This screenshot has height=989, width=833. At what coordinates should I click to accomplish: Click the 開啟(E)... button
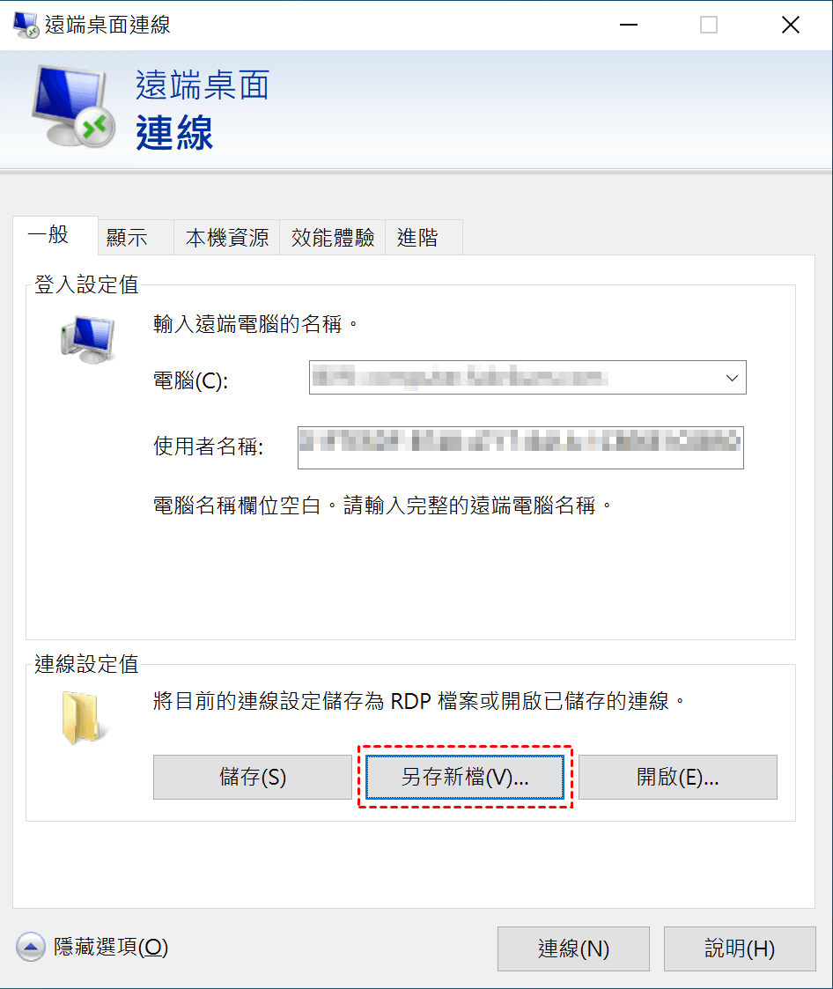point(678,777)
